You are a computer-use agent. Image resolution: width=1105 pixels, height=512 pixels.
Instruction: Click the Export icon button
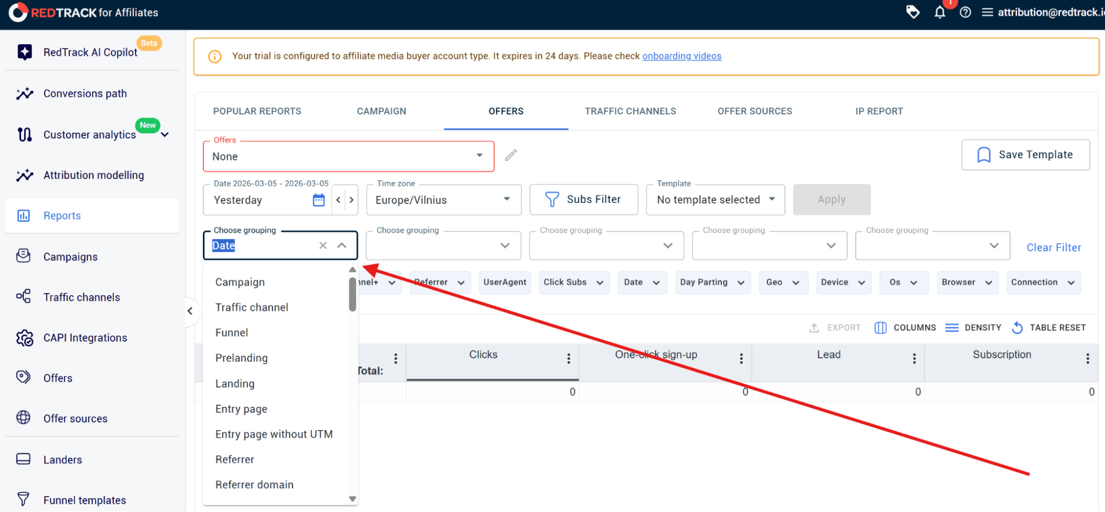click(814, 328)
